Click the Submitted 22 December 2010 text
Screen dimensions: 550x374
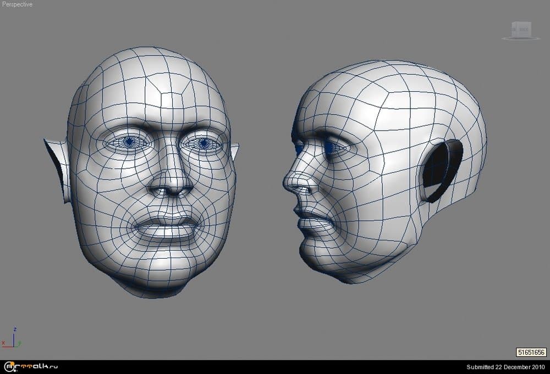tap(505, 367)
